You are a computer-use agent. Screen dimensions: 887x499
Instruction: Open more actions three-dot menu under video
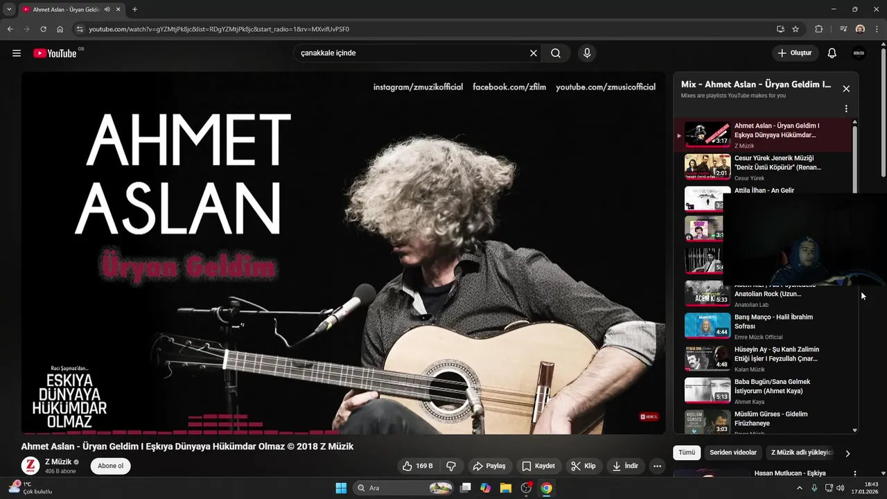658,466
